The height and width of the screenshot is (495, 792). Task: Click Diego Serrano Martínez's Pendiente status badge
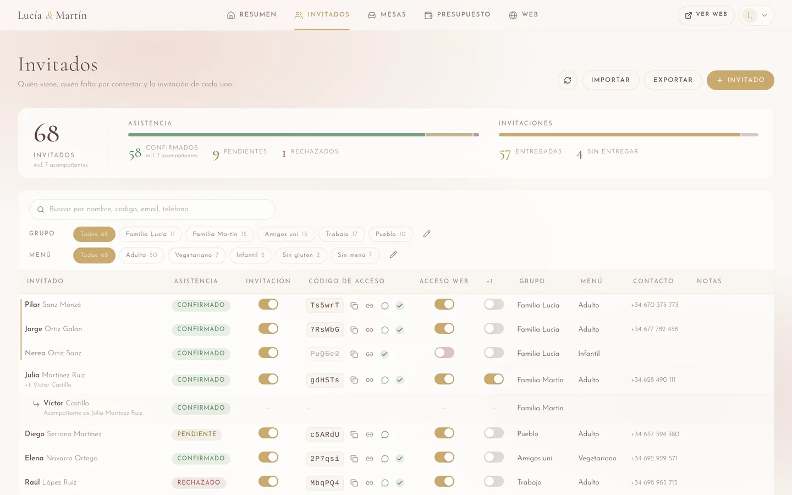click(197, 435)
